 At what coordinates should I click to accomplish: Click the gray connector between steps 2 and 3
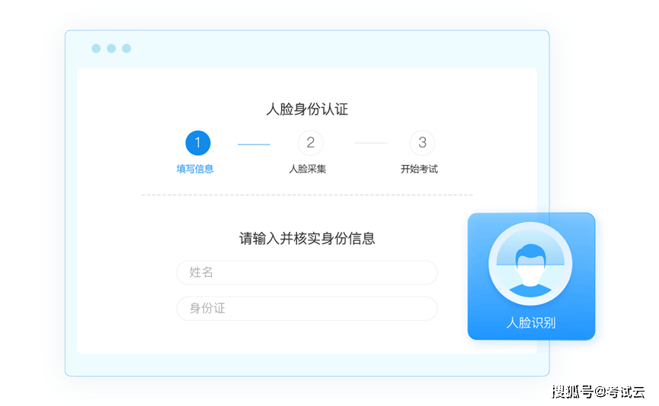(x=371, y=143)
